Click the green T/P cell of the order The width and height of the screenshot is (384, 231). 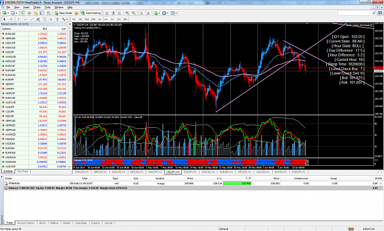(237, 183)
